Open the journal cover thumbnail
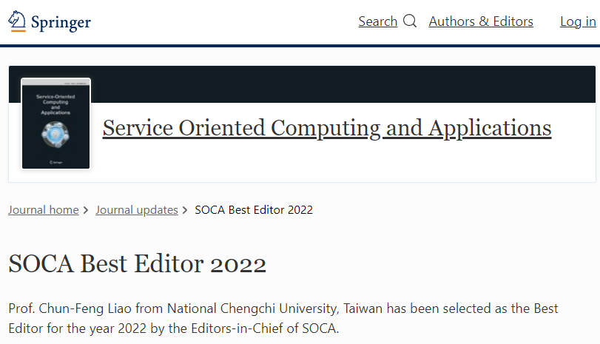600x344 pixels. pyautogui.click(x=56, y=124)
